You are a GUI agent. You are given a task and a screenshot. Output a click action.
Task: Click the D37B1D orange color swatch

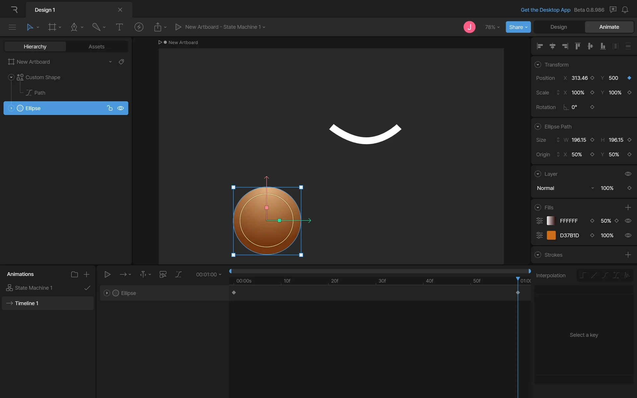click(551, 235)
